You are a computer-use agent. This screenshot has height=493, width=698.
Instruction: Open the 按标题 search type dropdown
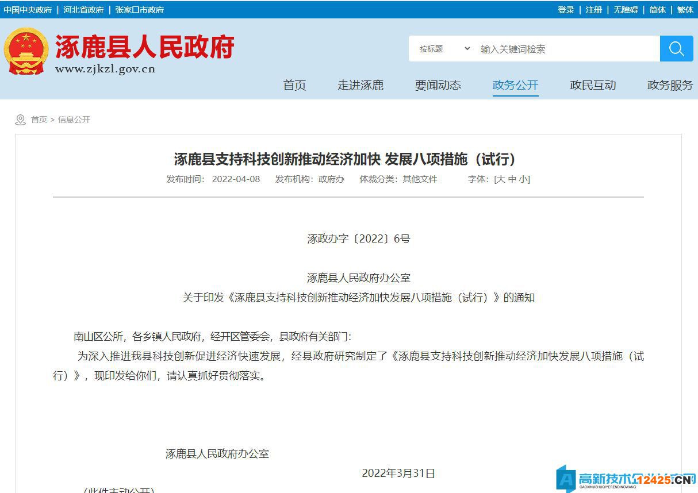[x=443, y=49]
